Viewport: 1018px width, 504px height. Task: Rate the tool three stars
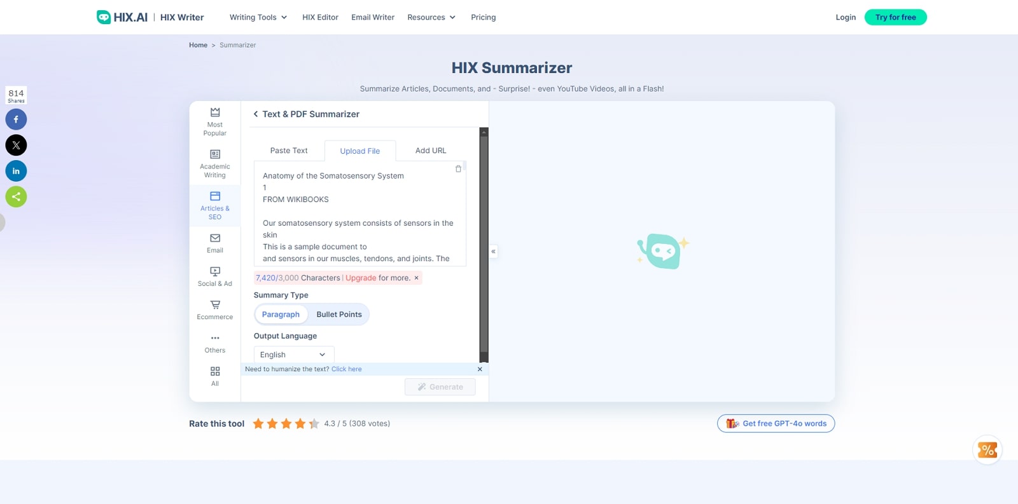click(x=286, y=424)
